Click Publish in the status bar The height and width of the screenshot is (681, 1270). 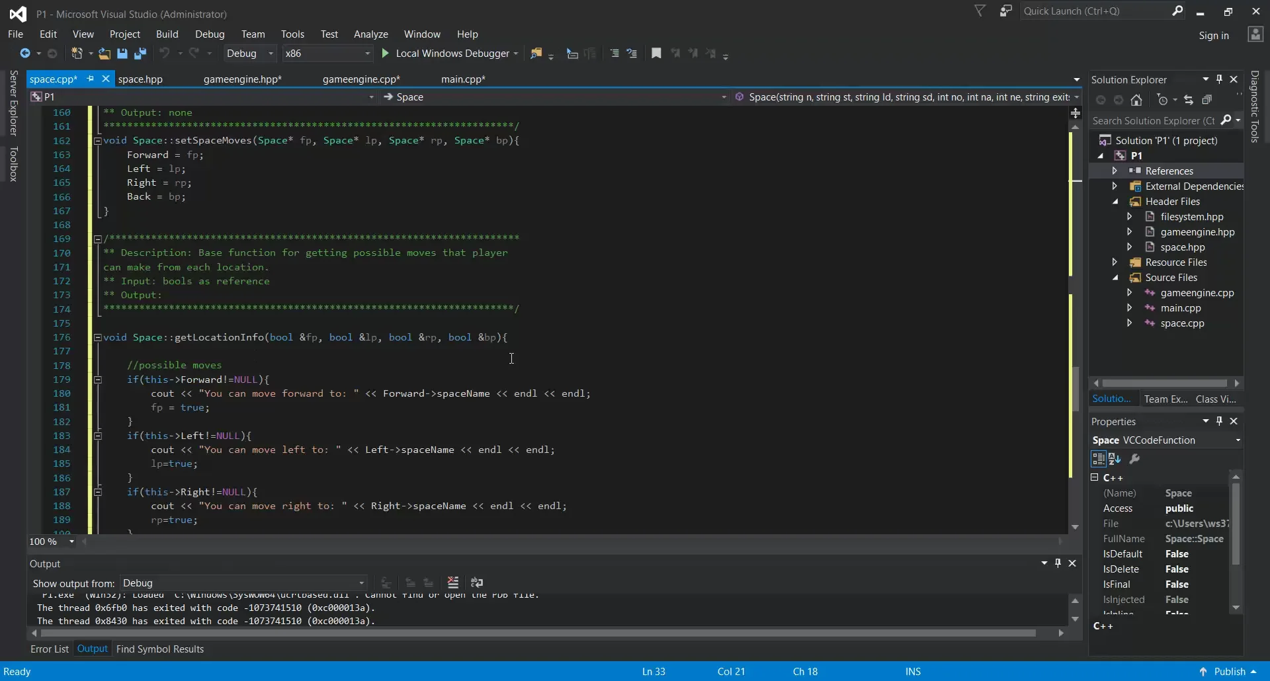click(1229, 672)
